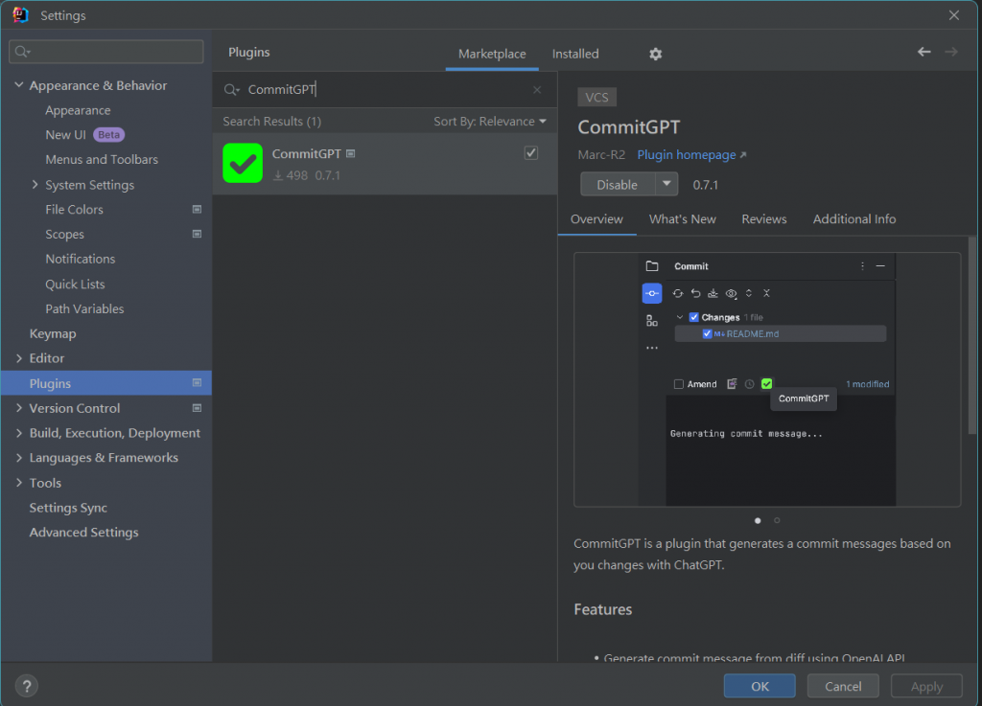This screenshot has width=982, height=706.
Task: Open the Reviews tab
Action: [x=764, y=218]
